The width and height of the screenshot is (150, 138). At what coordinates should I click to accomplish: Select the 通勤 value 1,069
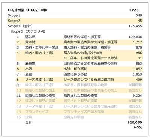tap(137, 74)
